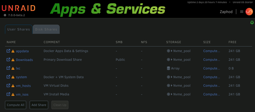Click the Docker Apps Data & Settings comment
This screenshot has width=255, height=112.
[66, 51]
